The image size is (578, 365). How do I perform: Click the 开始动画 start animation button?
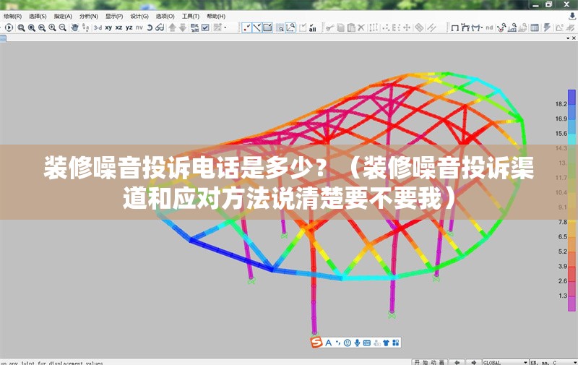pos(429,362)
